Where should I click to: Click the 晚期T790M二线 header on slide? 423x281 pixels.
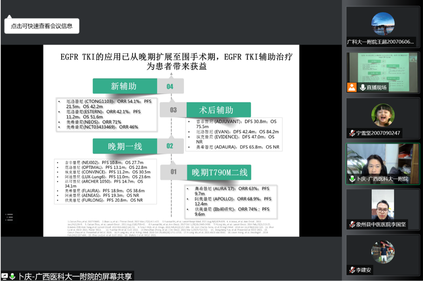(220, 172)
